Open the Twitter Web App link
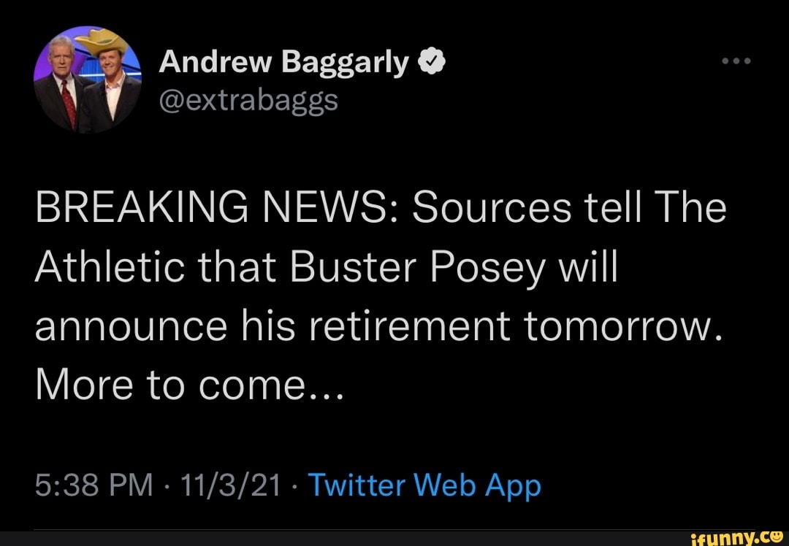The height and width of the screenshot is (546, 789). (x=424, y=484)
